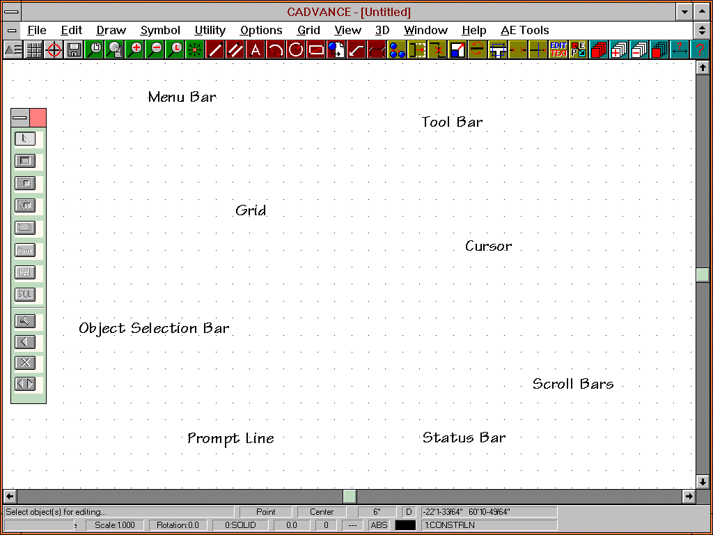
Task: Click the save floppy disk icon
Action: pyautogui.click(x=74, y=49)
